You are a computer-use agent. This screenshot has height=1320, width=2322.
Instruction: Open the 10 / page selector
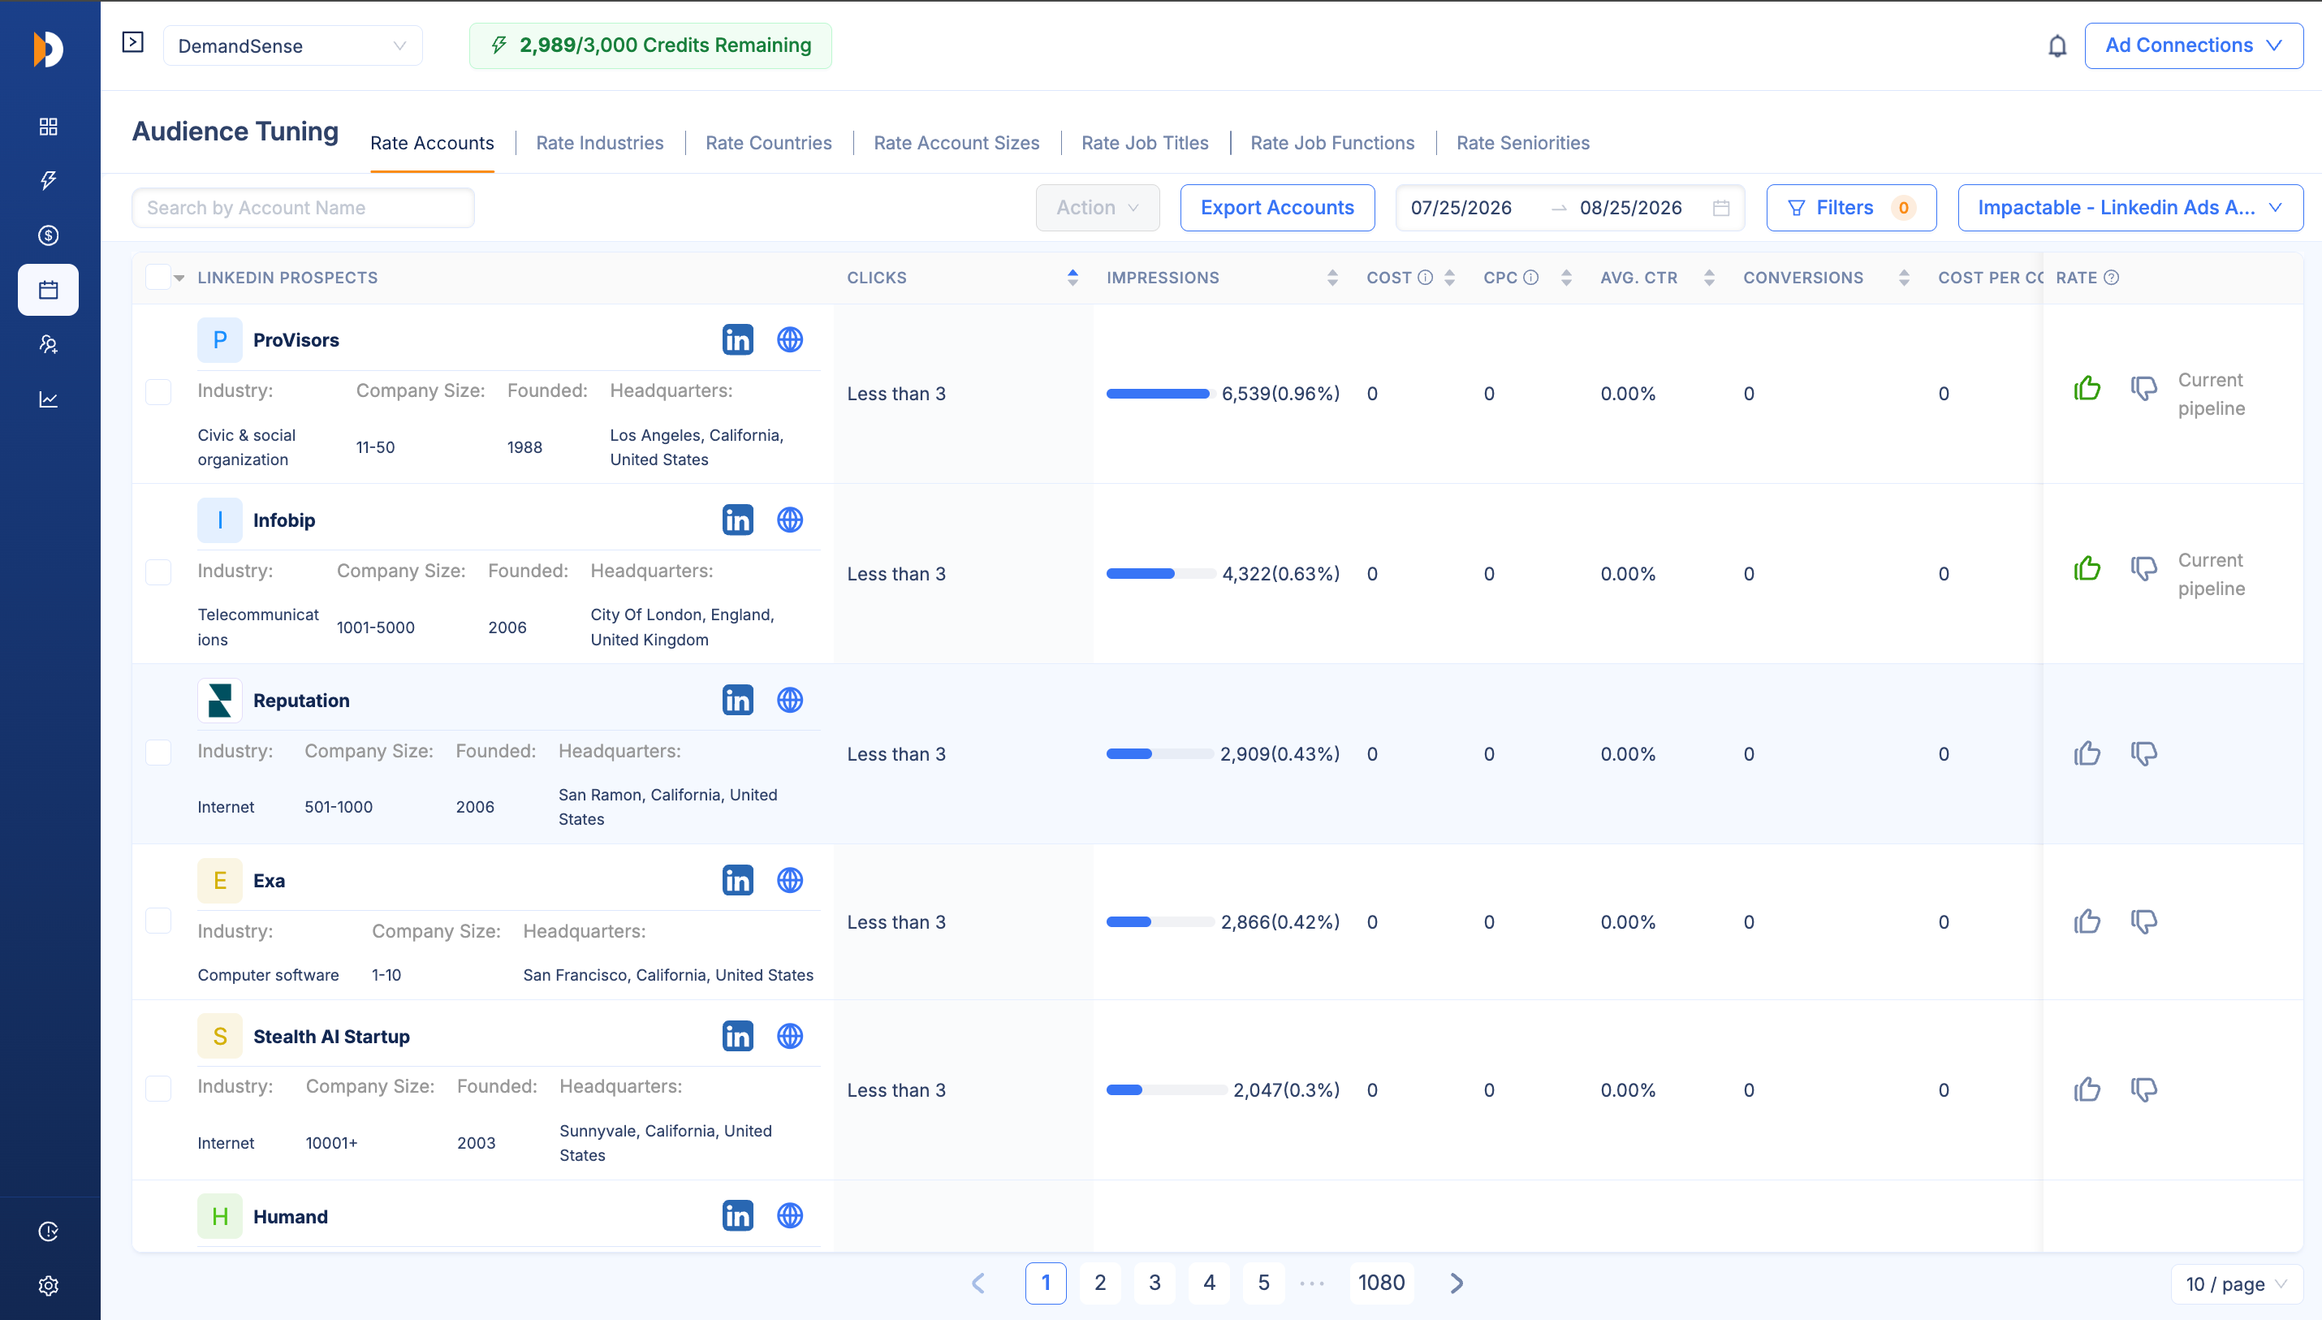tap(2236, 1283)
